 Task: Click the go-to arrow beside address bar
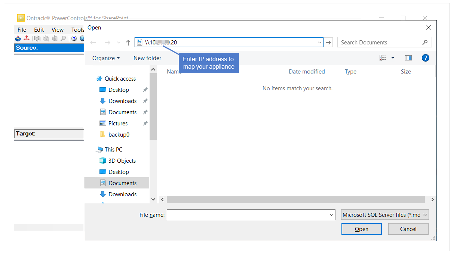click(328, 43)
